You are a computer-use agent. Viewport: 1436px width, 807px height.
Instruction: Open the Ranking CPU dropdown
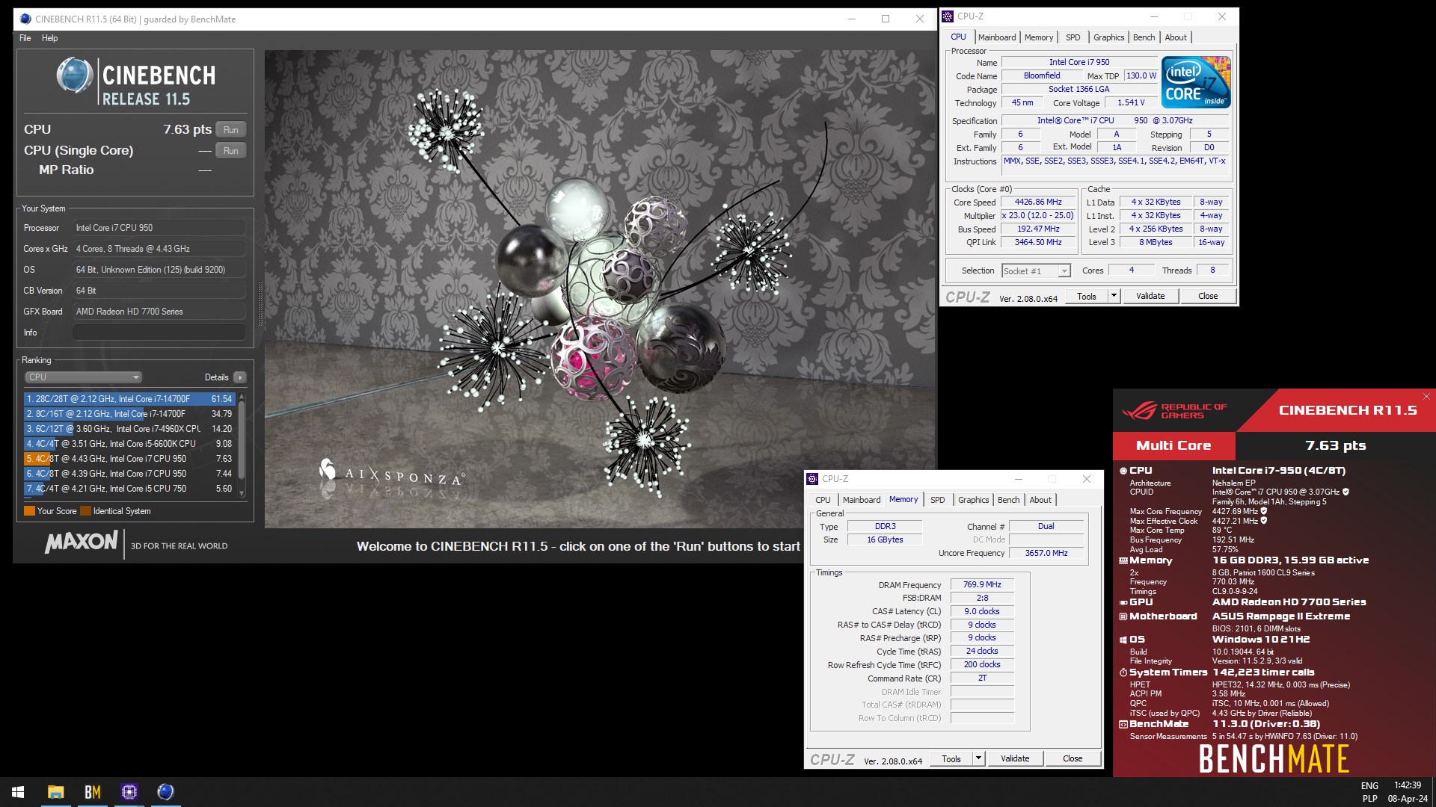[83, 377]
